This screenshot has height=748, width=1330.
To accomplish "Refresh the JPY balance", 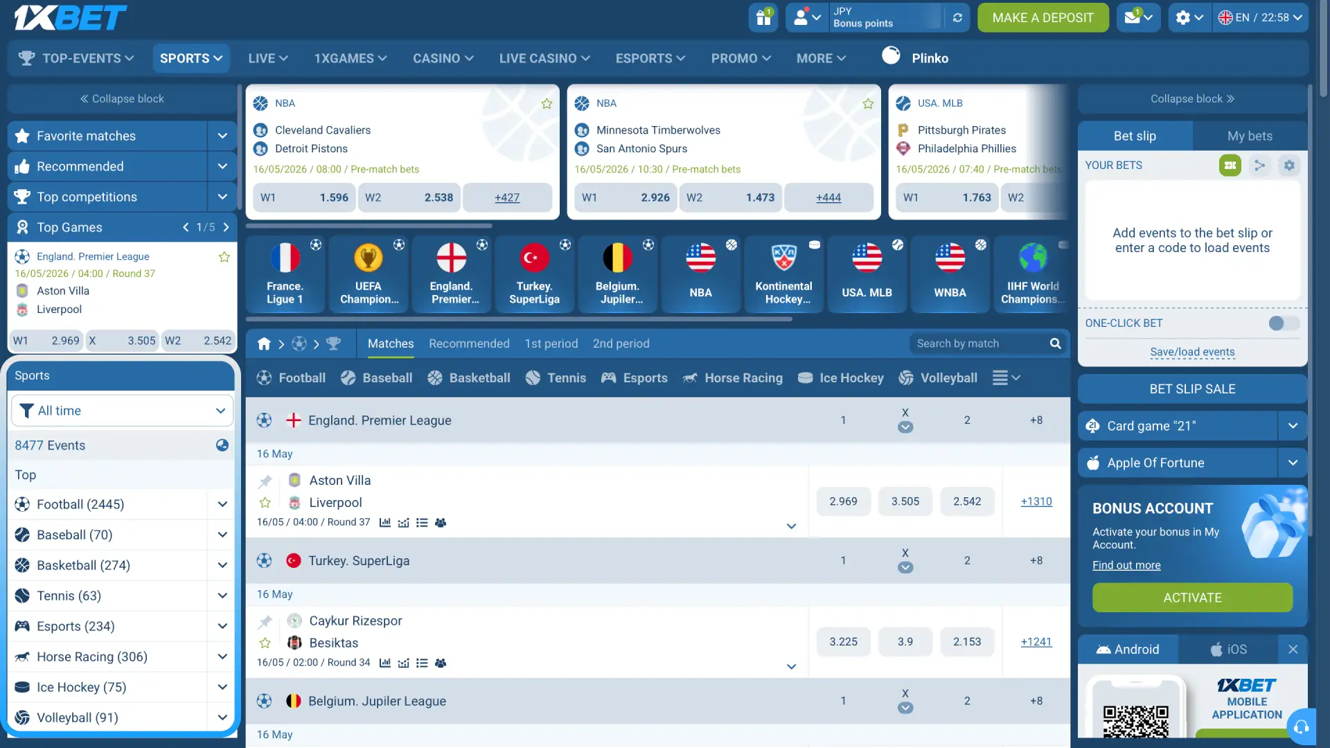I will coord(957,17).
